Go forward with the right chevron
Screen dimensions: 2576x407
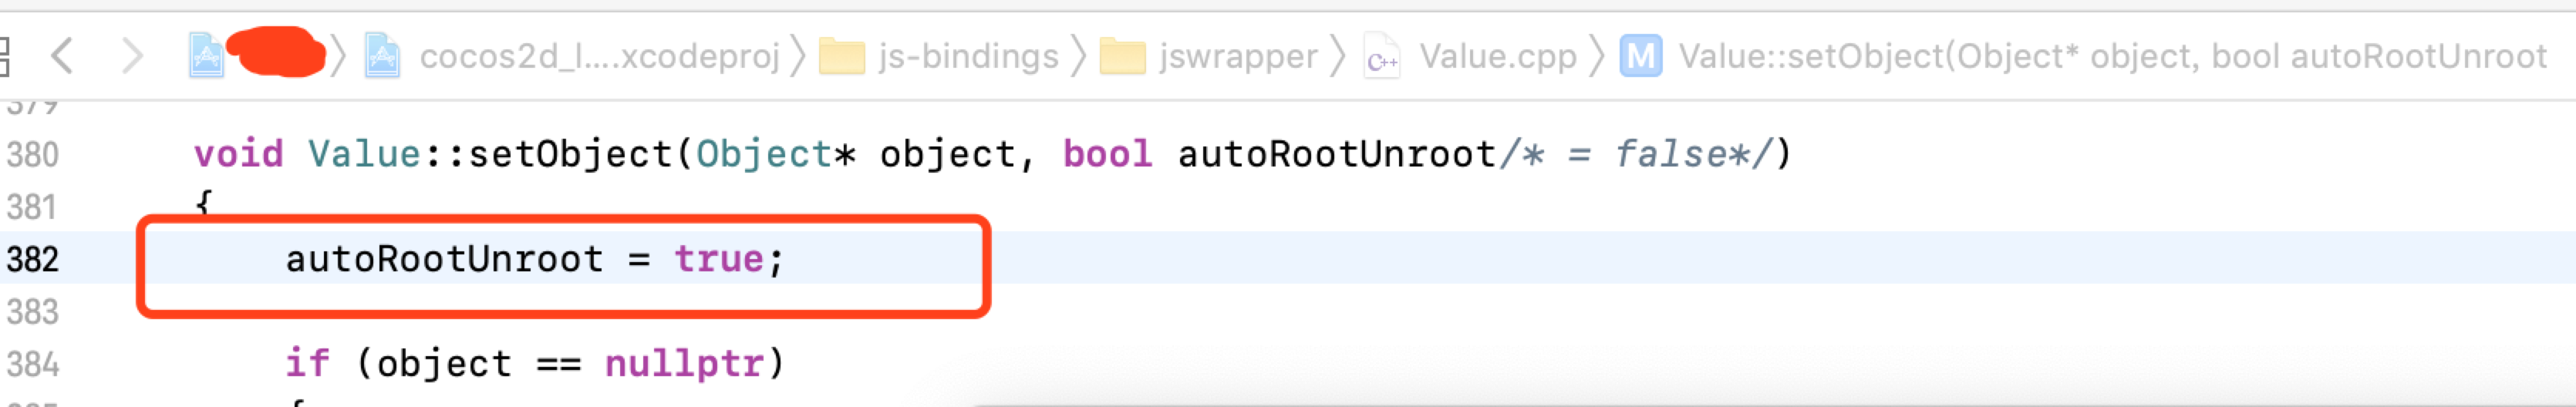(132, 56)
